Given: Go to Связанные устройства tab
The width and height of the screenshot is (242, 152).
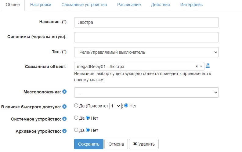Looking at the screenshot, I should tap(84, 5).
